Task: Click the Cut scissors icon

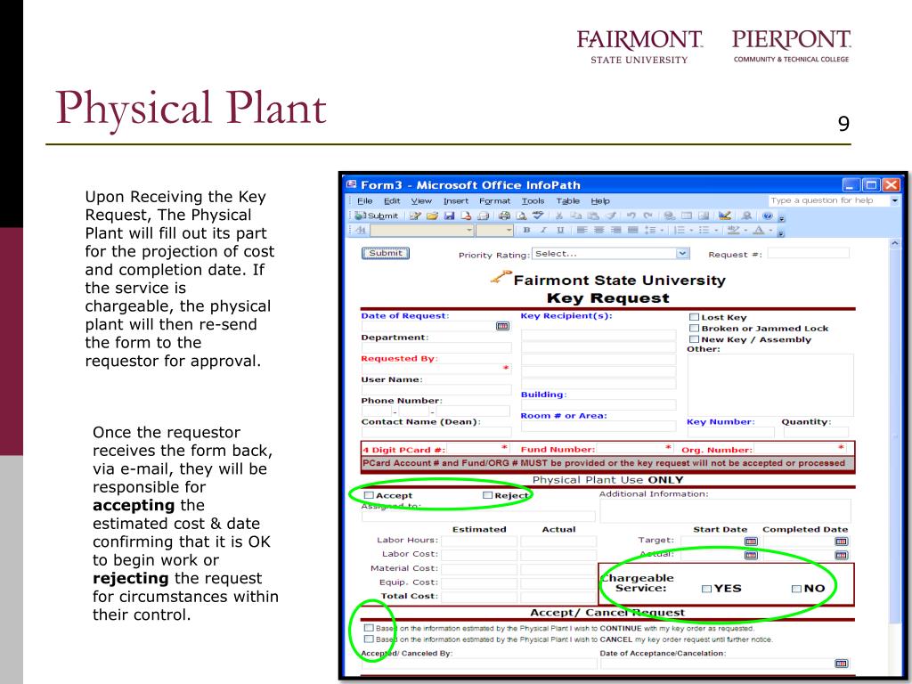Action: tap(559, 216)
